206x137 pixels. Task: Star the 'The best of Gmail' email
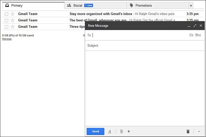(x=12, y=20)
